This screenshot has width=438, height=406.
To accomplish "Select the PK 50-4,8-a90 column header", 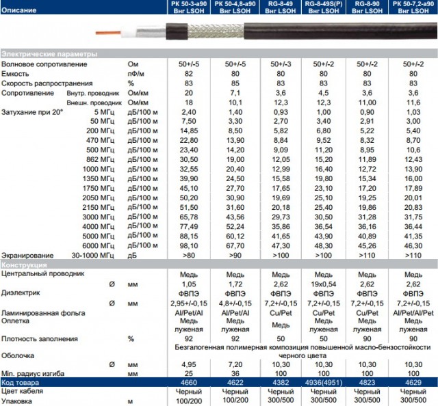I will point(233,8).
